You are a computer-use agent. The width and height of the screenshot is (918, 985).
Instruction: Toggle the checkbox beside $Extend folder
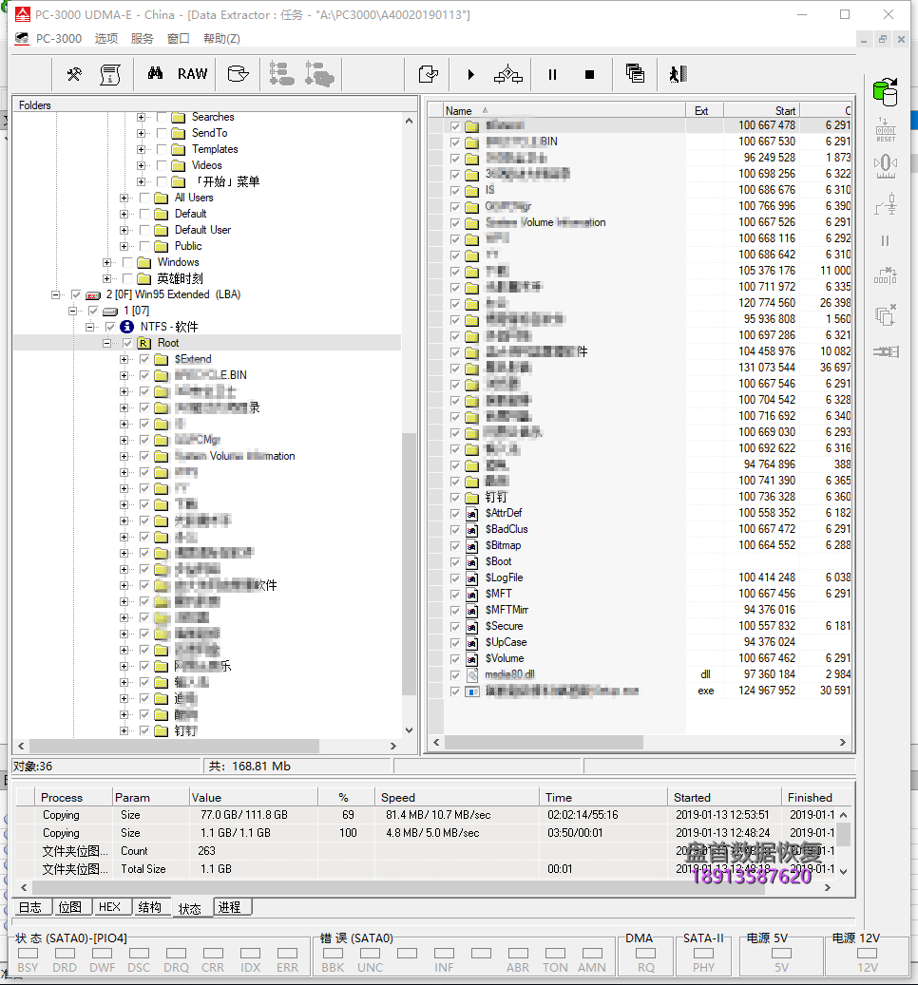[x=144, y=359]
